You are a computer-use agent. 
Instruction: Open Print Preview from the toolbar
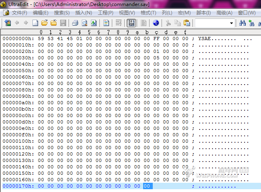click(x=84, y=23)
